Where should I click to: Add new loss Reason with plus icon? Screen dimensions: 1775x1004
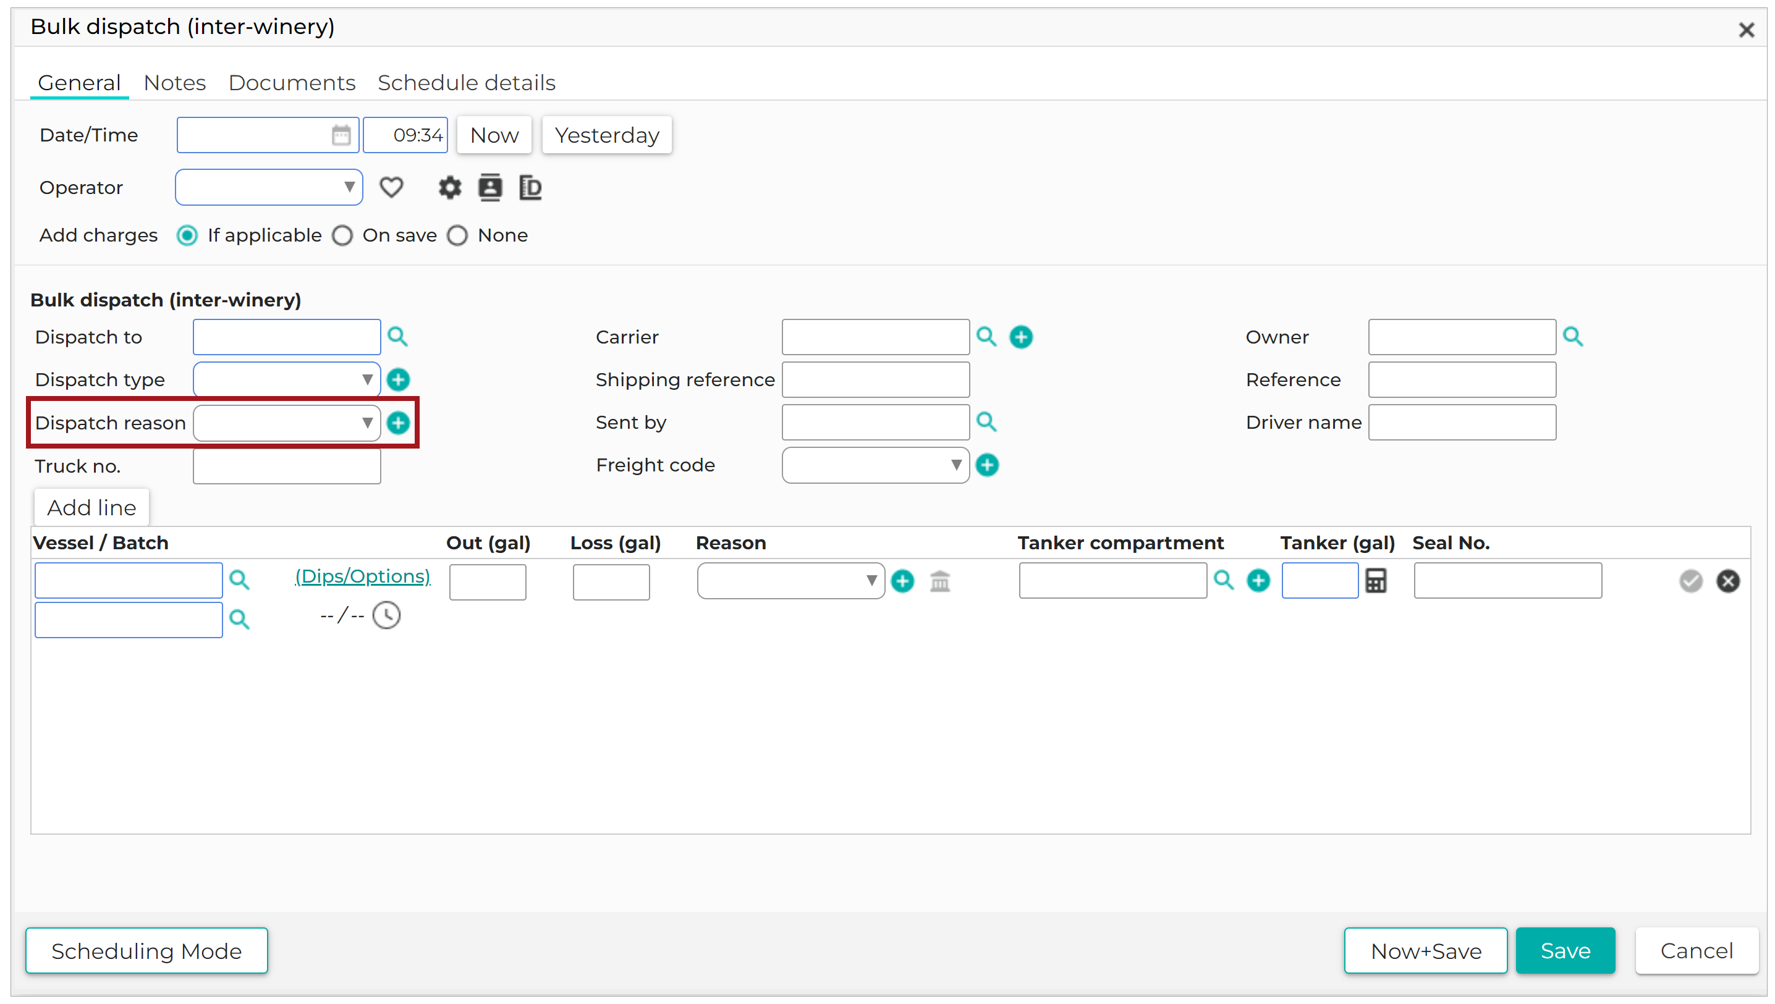tap(902, 581)
